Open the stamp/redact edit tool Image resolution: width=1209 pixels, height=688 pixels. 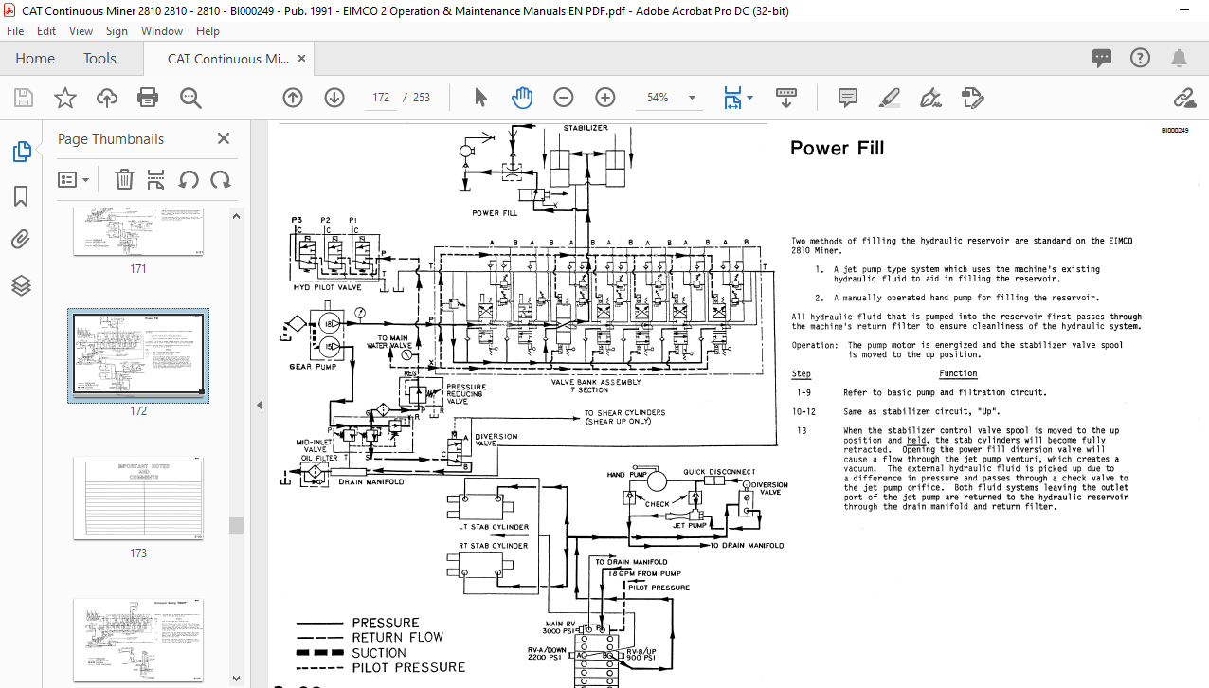[972, 98]
